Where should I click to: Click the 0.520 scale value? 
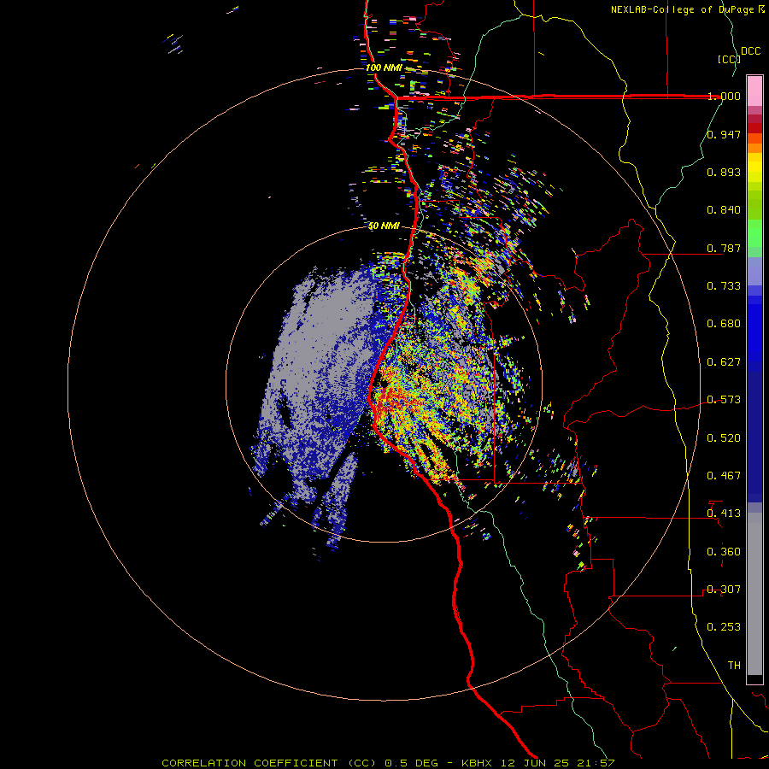[x=724, y=438]
